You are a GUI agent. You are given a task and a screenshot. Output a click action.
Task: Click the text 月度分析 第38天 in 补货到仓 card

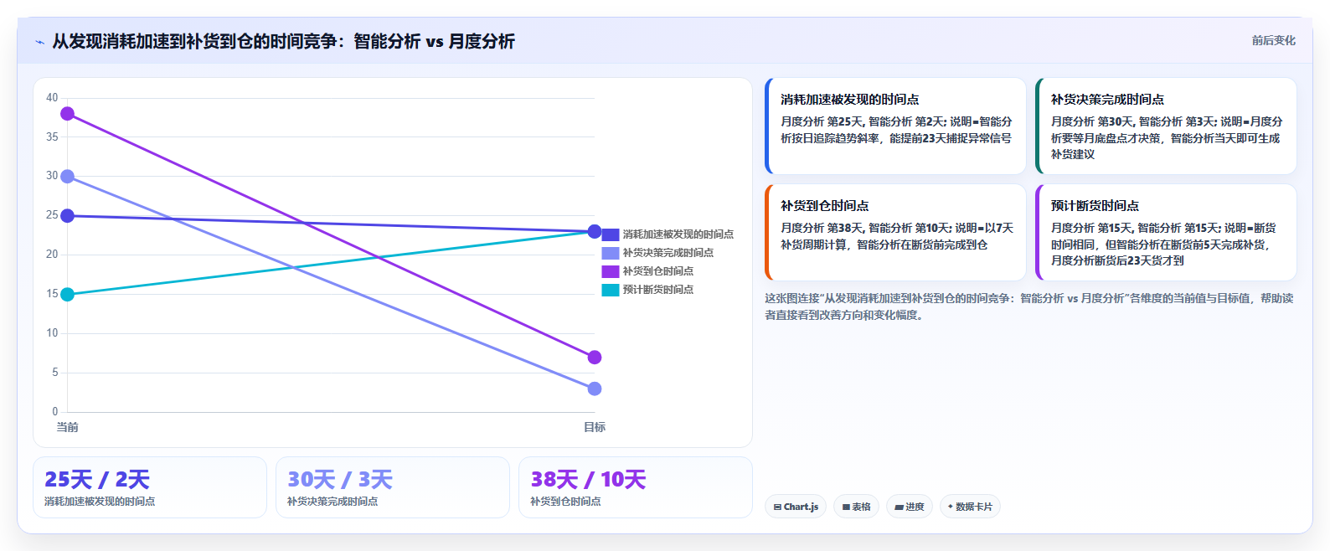(822, 228)
